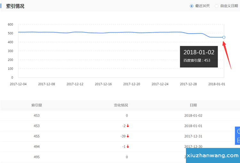This screenshot has height=163, width=240.
Task: Click the 2017-12-16 x-axis date label
Action: 103,84
